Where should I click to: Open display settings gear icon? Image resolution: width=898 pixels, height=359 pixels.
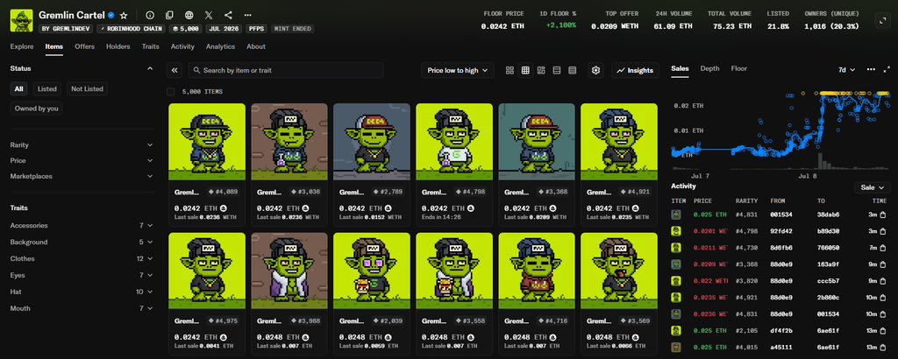[x=595, y=70]
